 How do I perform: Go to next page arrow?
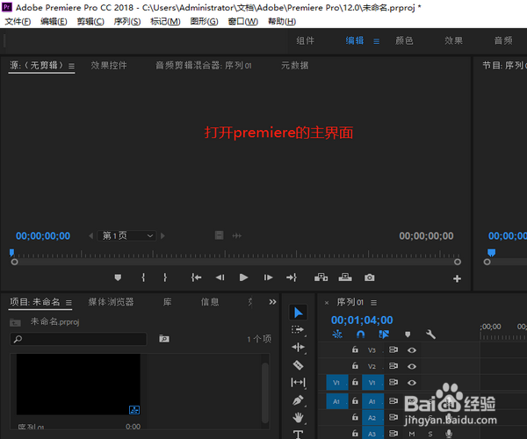(163, 236)
